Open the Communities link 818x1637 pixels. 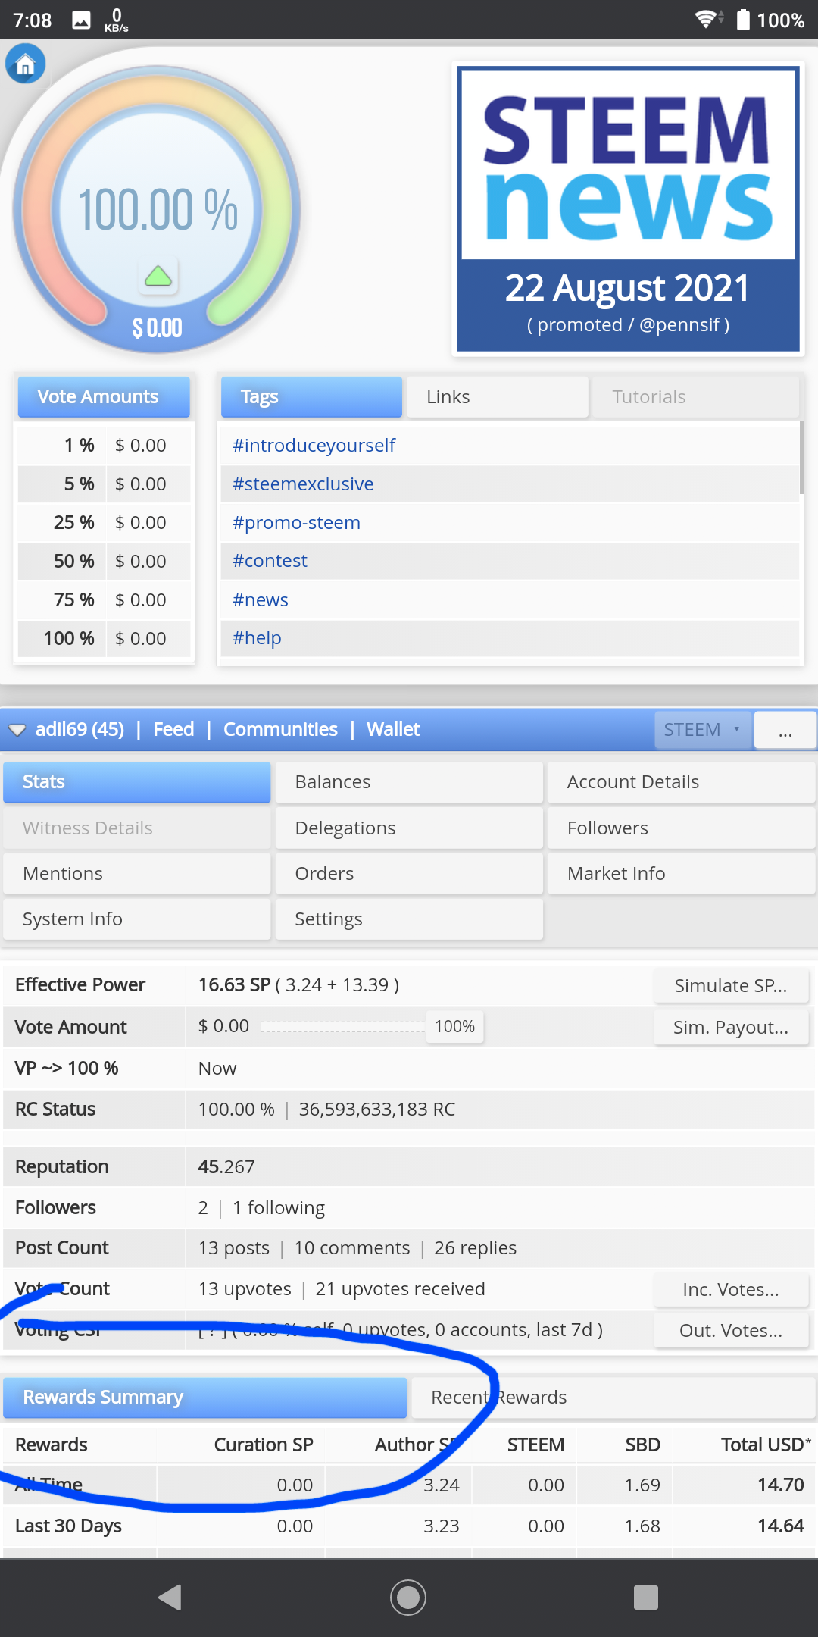280,729
